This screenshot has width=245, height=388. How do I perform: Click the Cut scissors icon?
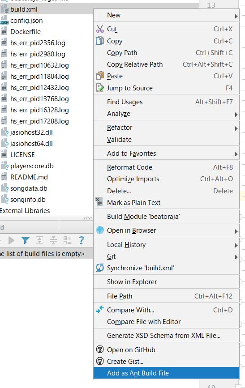[x=100, y=29]
